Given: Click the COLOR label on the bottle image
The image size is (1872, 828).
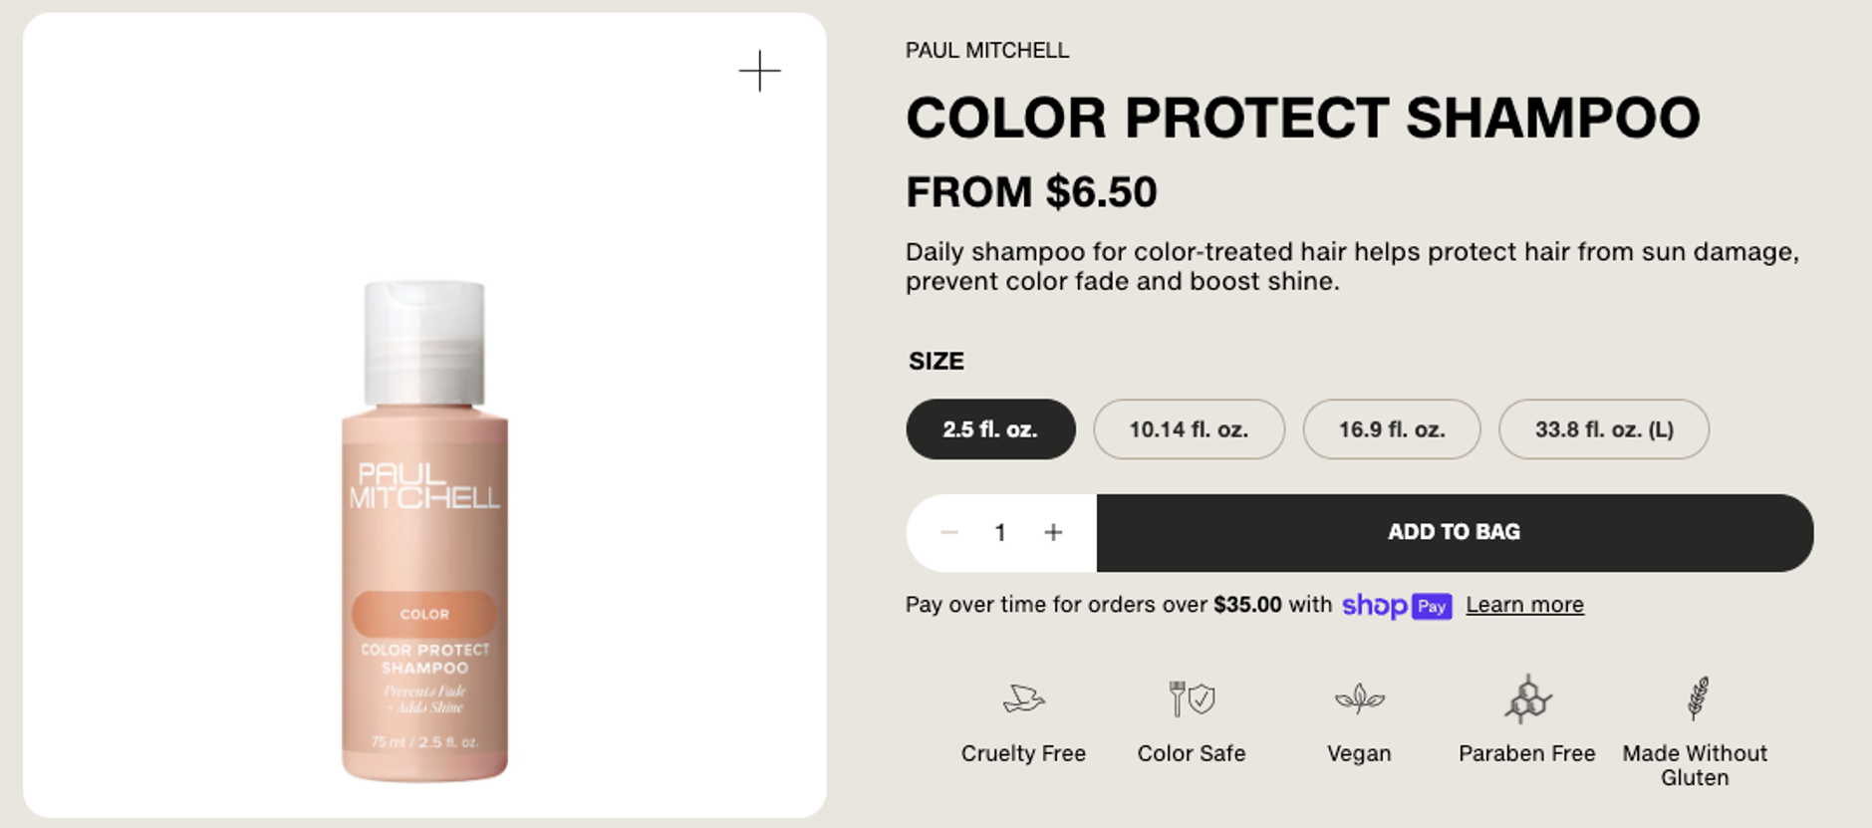Looking at the screenshot, I should 423,615.
